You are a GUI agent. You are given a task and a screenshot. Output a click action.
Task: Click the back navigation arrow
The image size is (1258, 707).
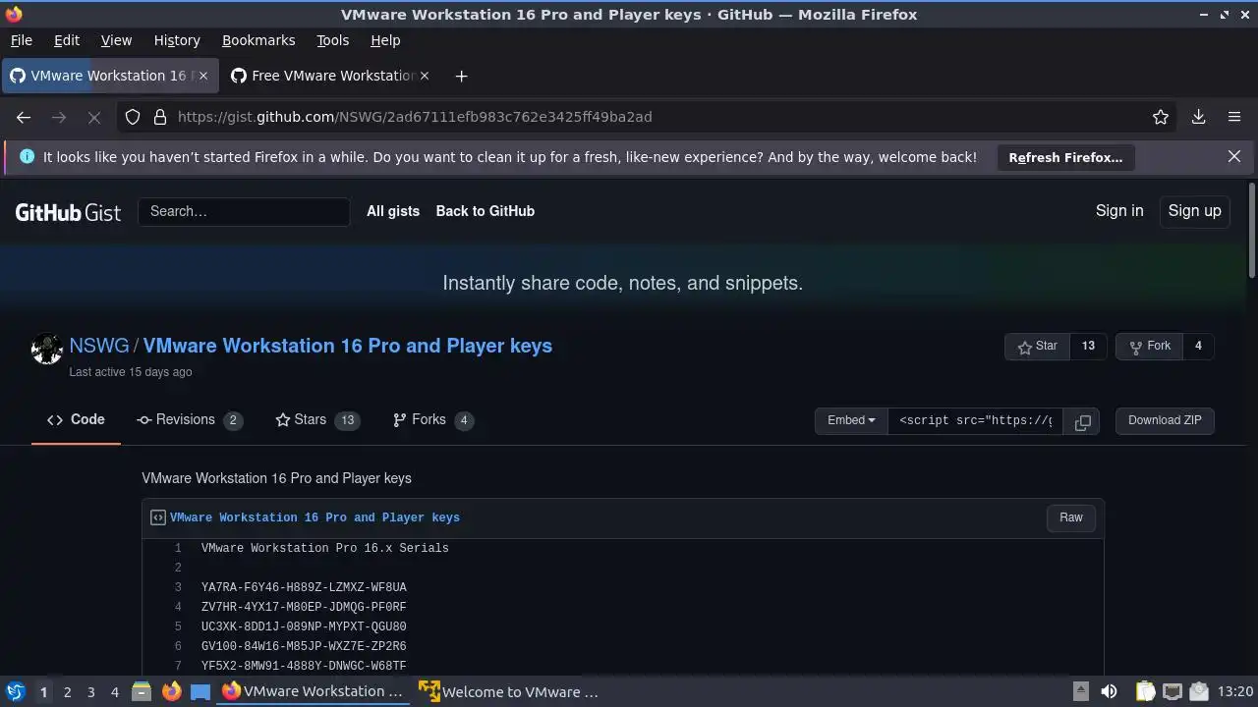click(24, 117)
